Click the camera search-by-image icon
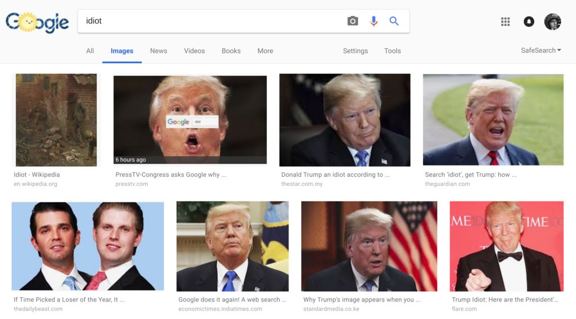This screenshot has height=319, width=576. pos(353,21)
